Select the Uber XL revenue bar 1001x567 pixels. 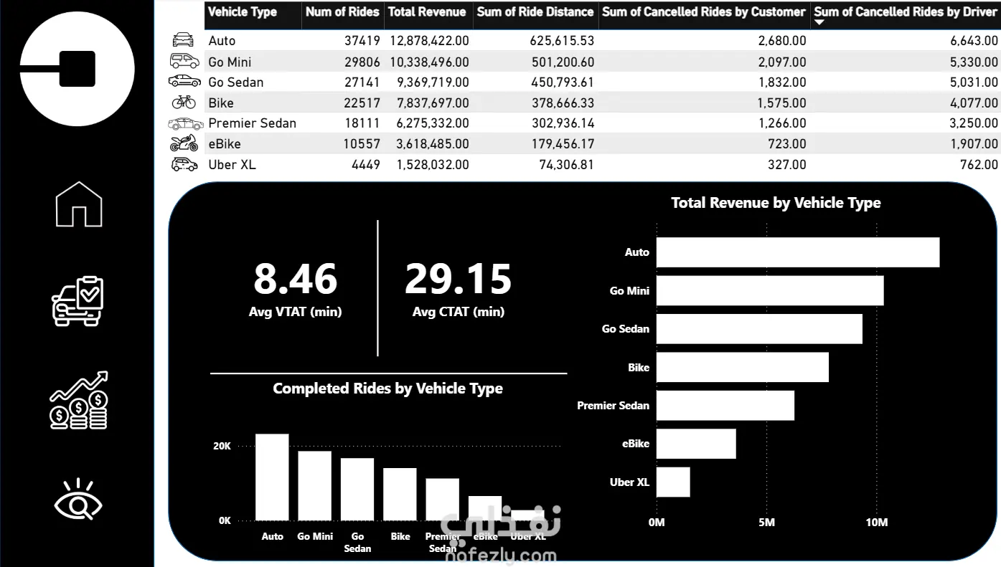click(x=673, y=482)
